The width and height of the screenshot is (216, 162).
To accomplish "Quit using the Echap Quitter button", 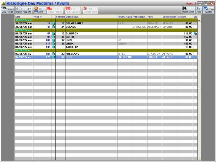I will 209,10.
